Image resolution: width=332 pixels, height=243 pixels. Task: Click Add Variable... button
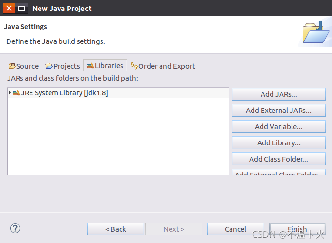coord(279,126)
